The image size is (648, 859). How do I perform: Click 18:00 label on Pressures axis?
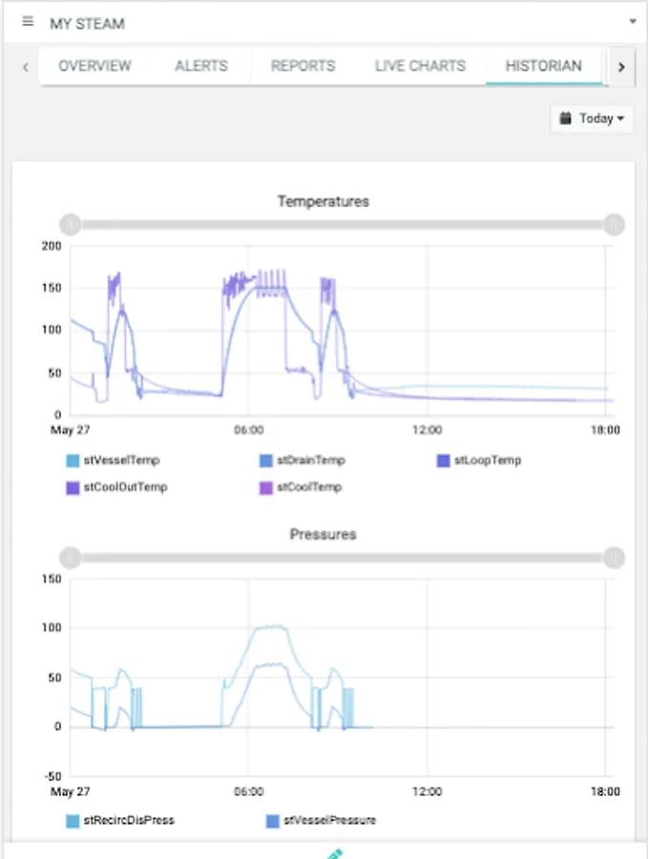tap(605, 791)
